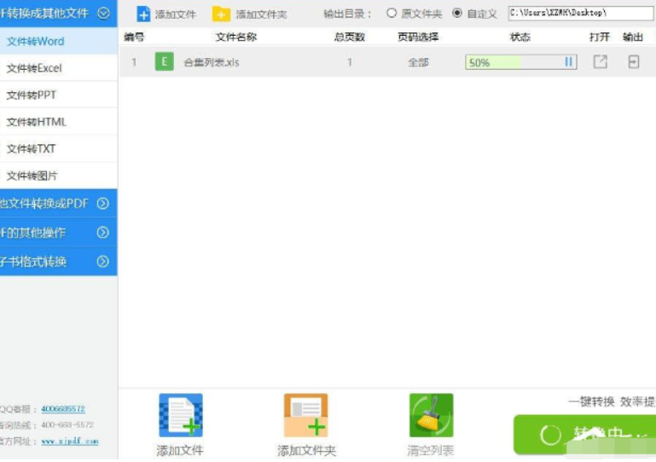
Task: Click the 全部 page selection cell
Action: pyautogui.click(x=418, y=62)
